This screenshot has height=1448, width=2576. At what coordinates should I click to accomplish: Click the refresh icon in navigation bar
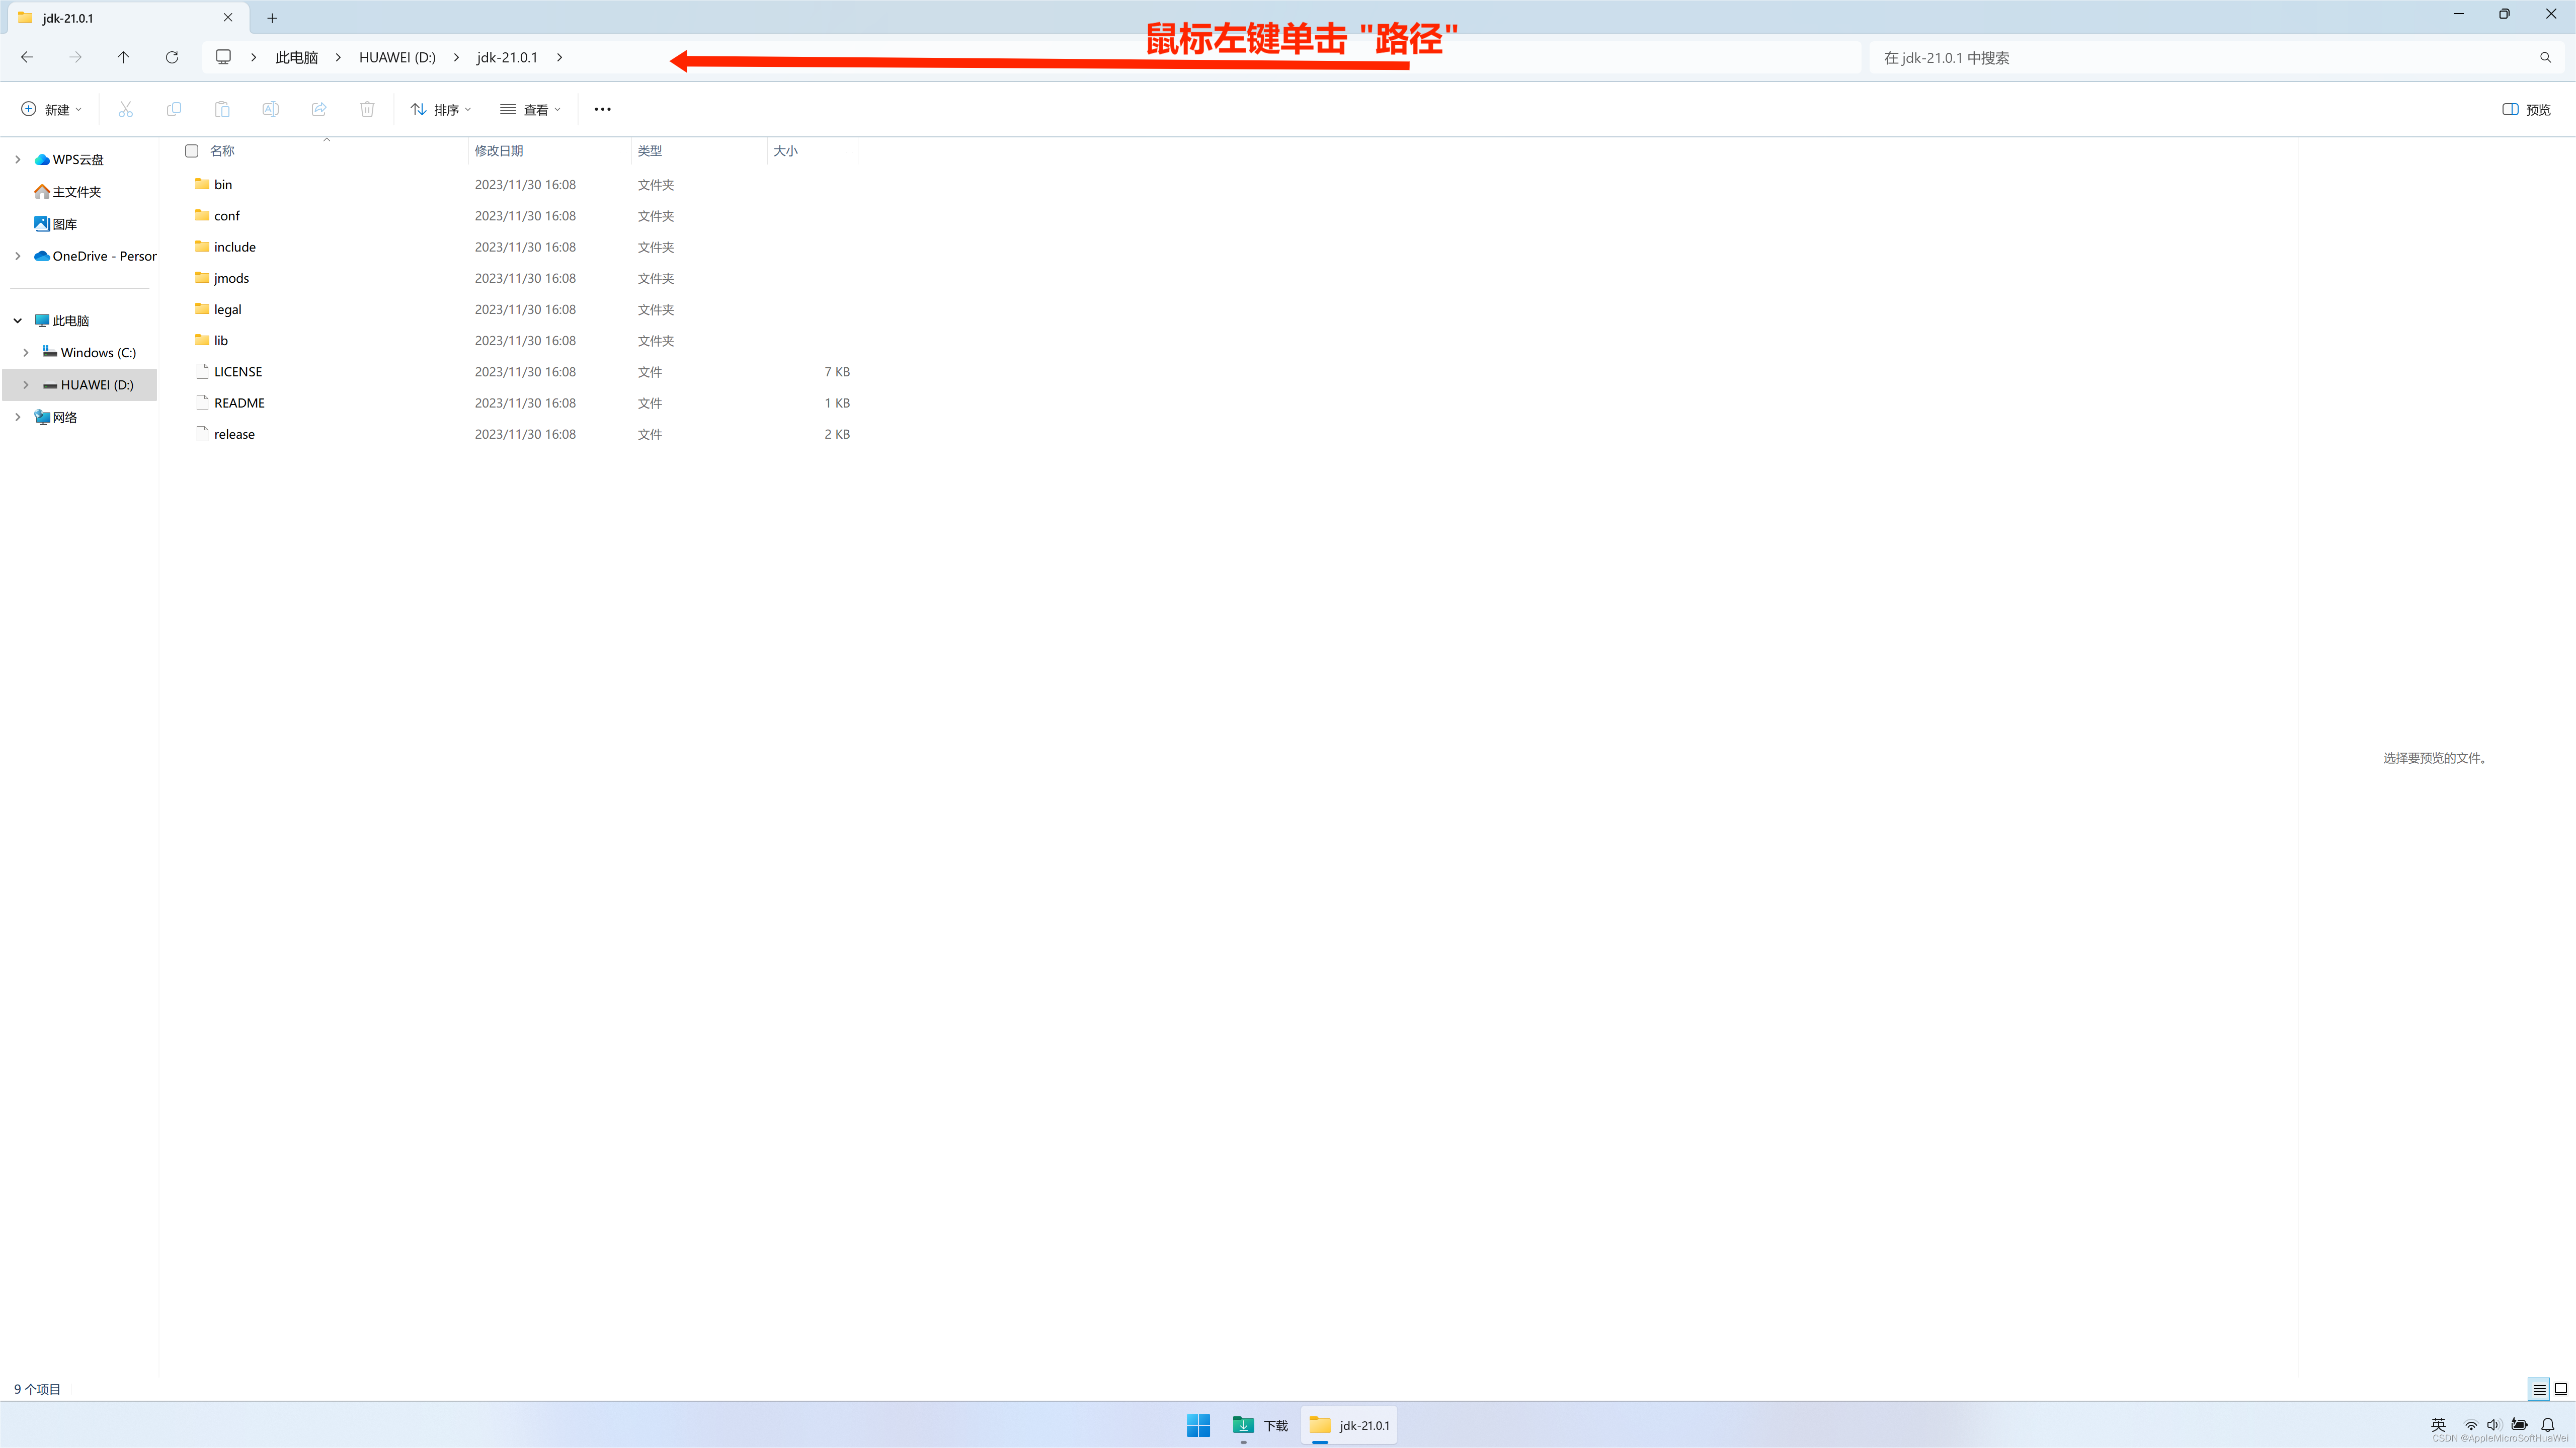click(x=172, y=57)
